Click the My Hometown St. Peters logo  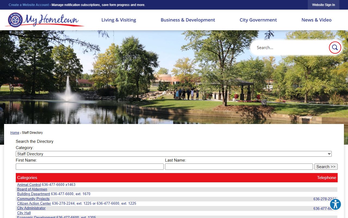[x=44, y=20]
